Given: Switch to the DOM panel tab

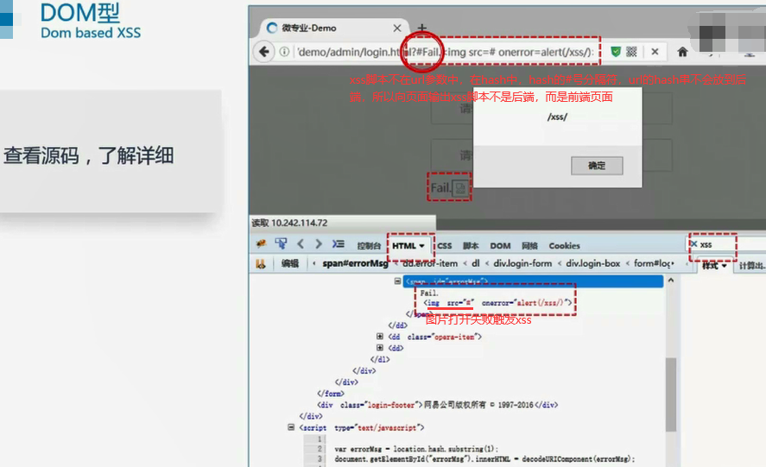Looking at the screenshot, I should [500, 246].
